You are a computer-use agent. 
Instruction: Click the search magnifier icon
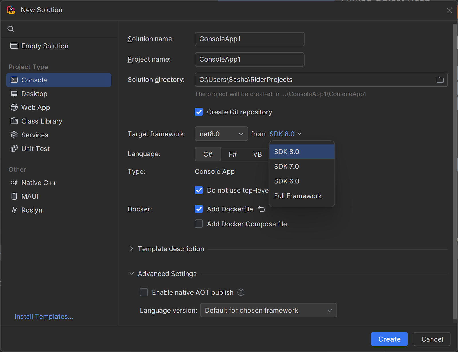11,29
